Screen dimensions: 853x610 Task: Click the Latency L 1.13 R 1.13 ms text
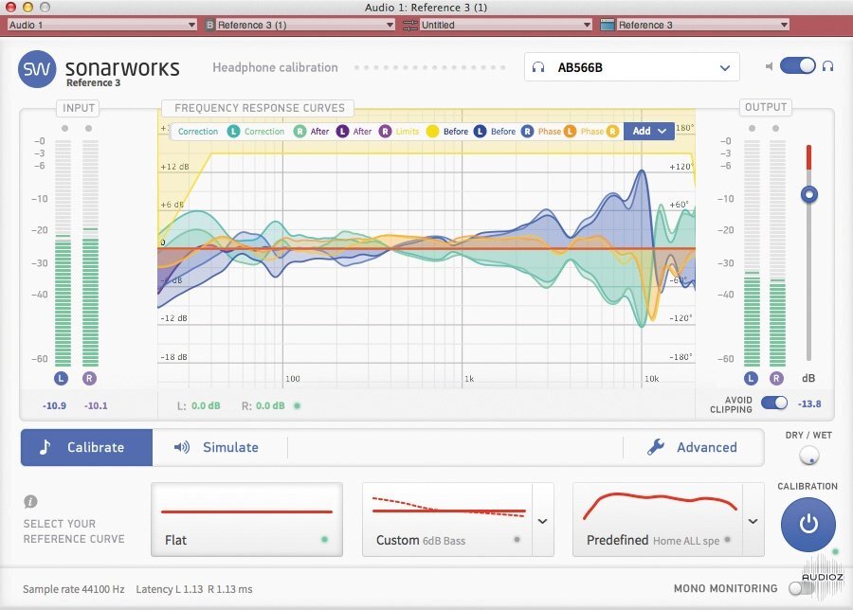pyautogui.click(x=194, y=589)
